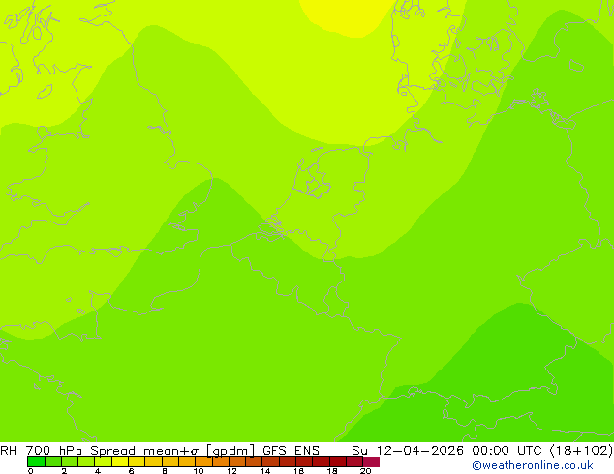Click the "(18+102)" forecast offset text

pyautogui.click(x=581, y=450)
